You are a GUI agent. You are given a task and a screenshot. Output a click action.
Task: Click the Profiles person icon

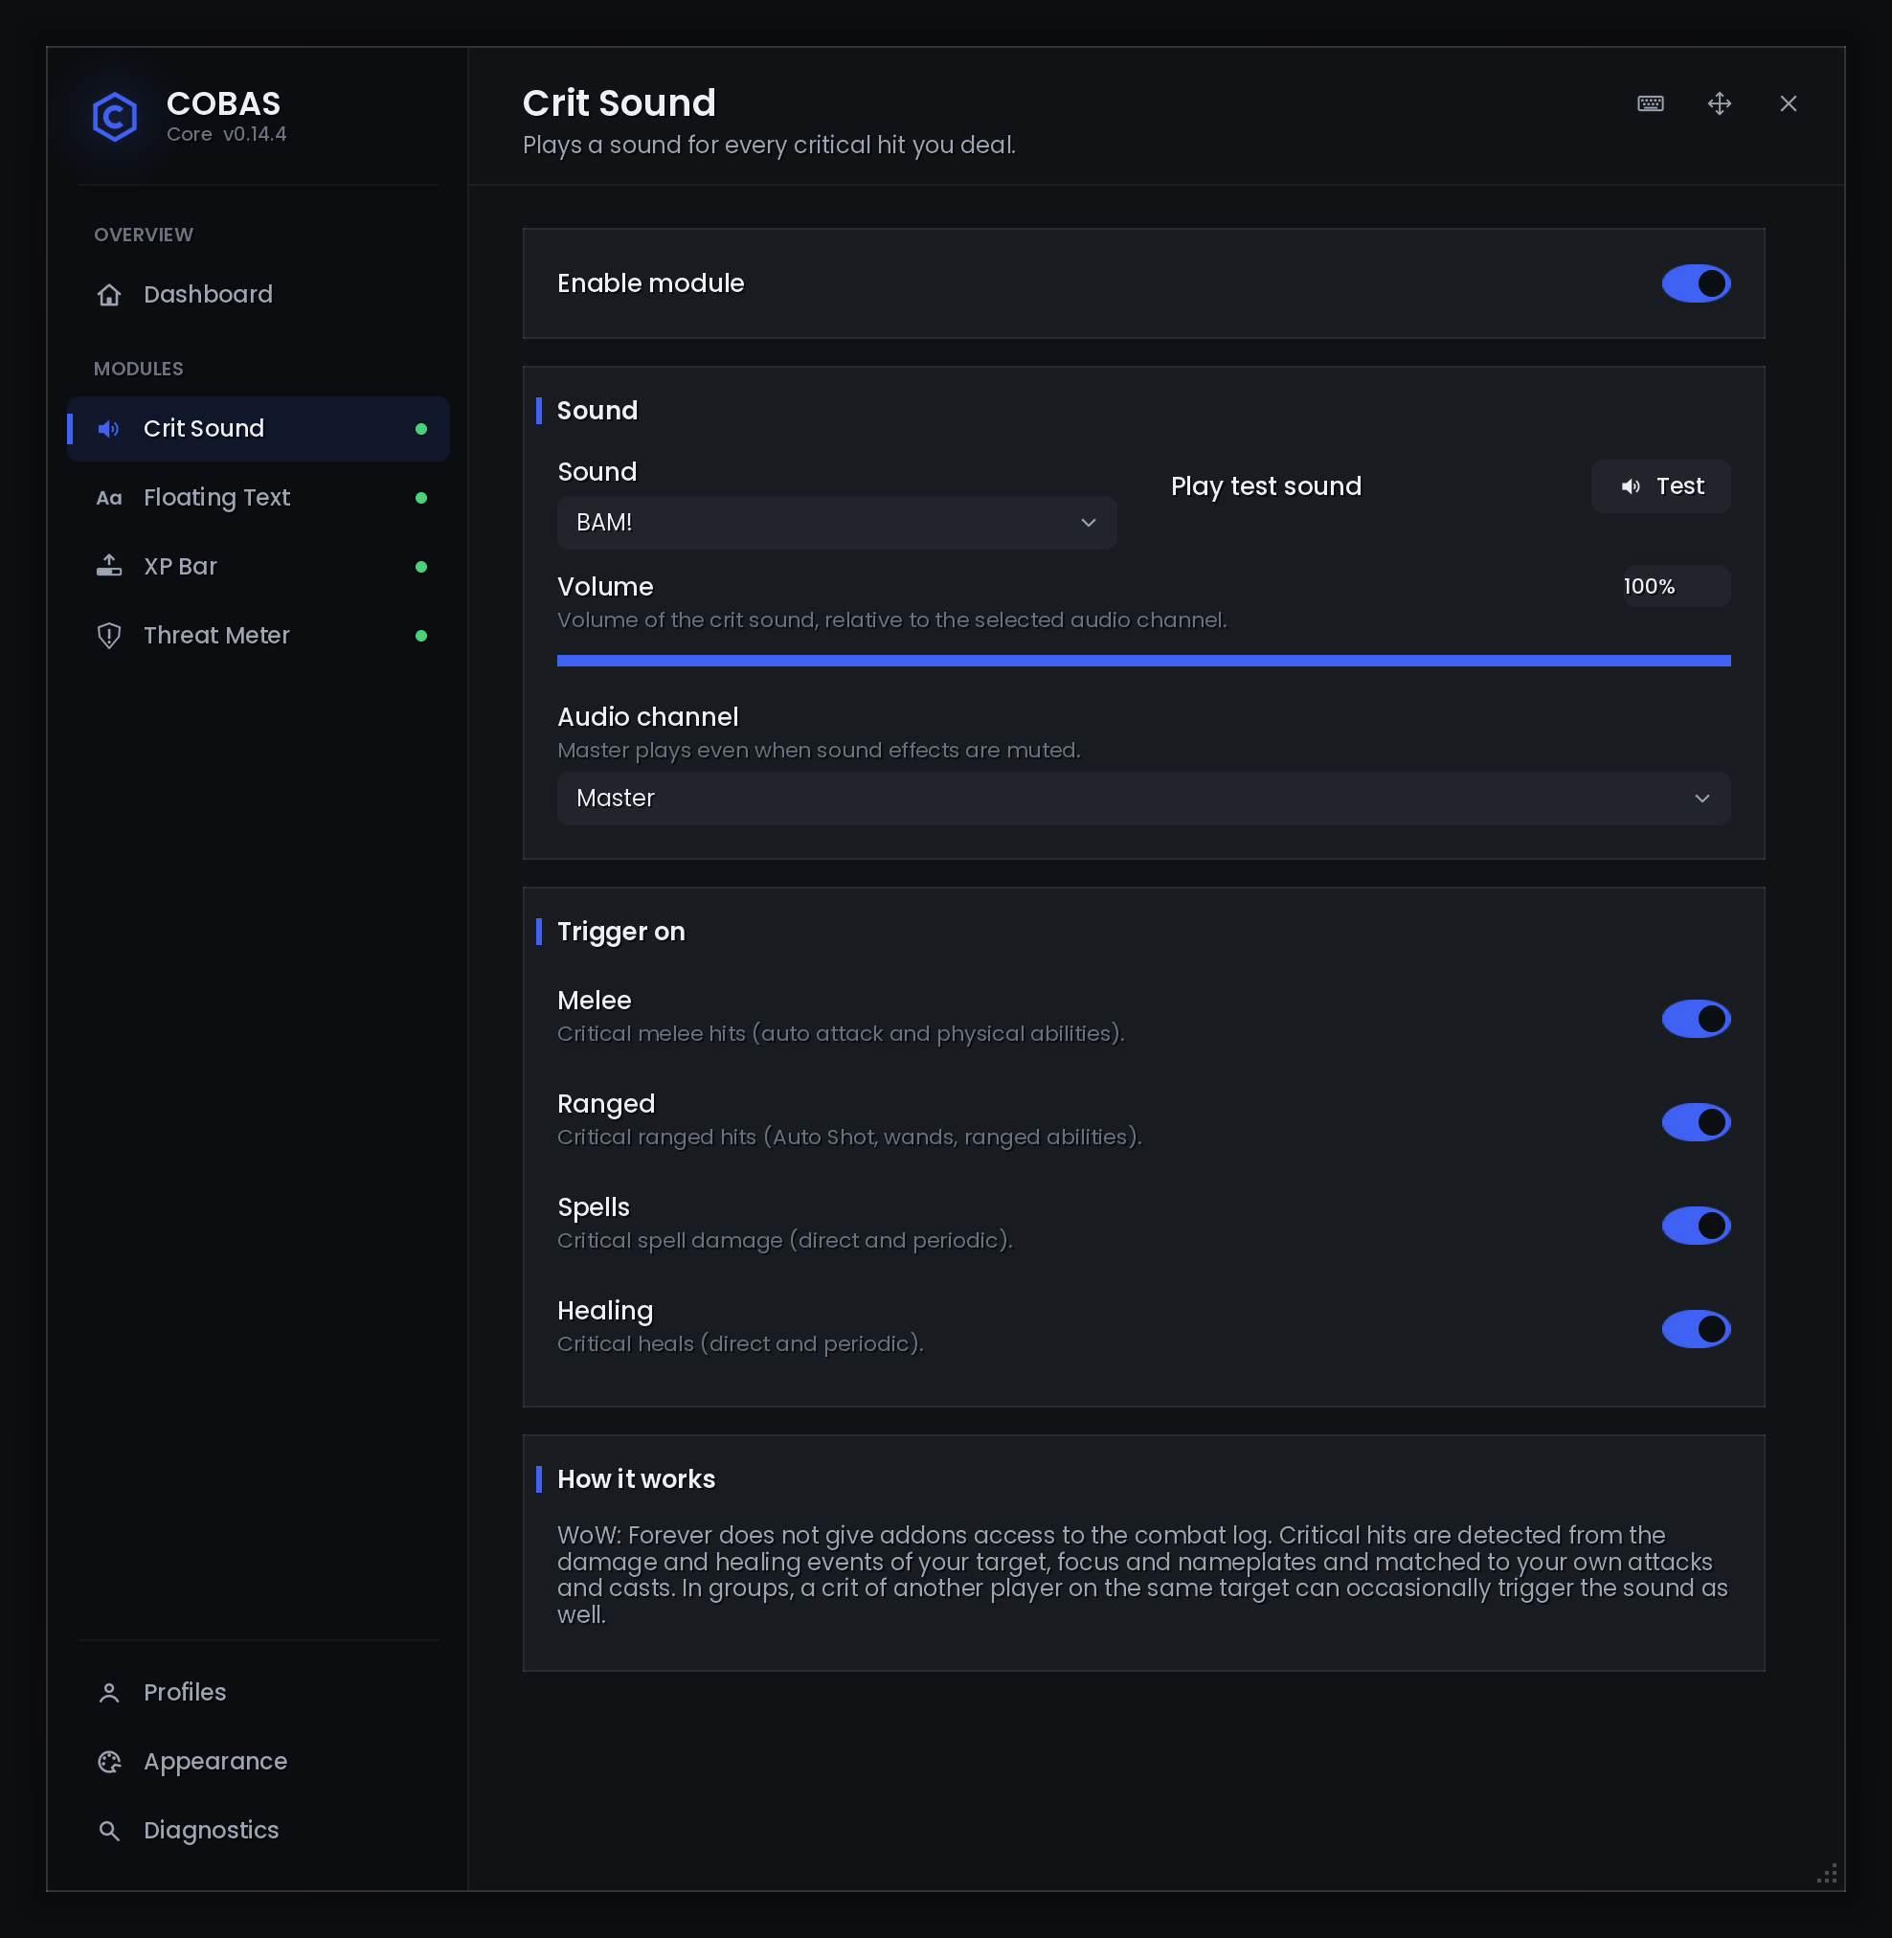[x=109, y=1693]
